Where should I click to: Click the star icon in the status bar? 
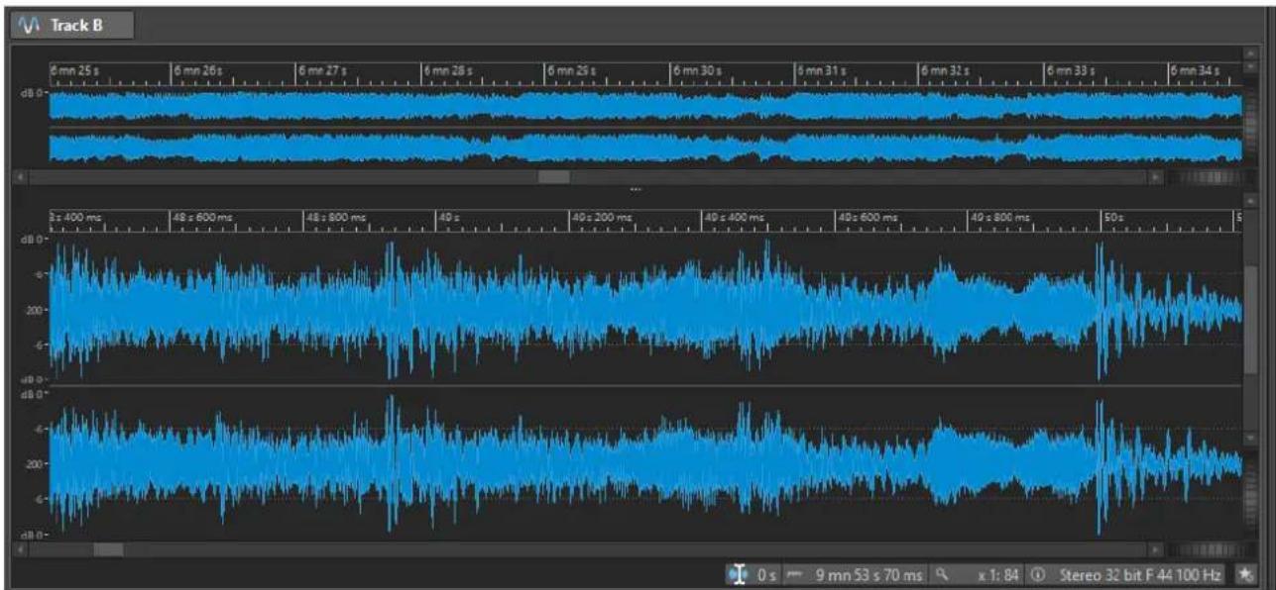tap(1246, 574)
